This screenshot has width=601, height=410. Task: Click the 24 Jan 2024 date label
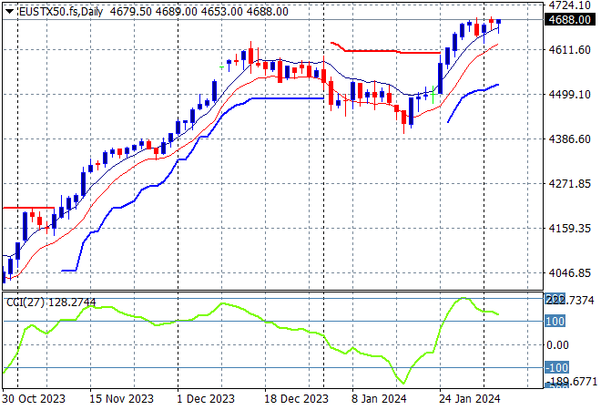470,399
